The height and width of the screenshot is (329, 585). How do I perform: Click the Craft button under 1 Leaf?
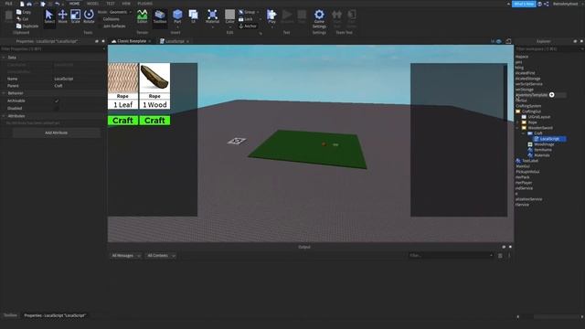click(x=122, y=121)
